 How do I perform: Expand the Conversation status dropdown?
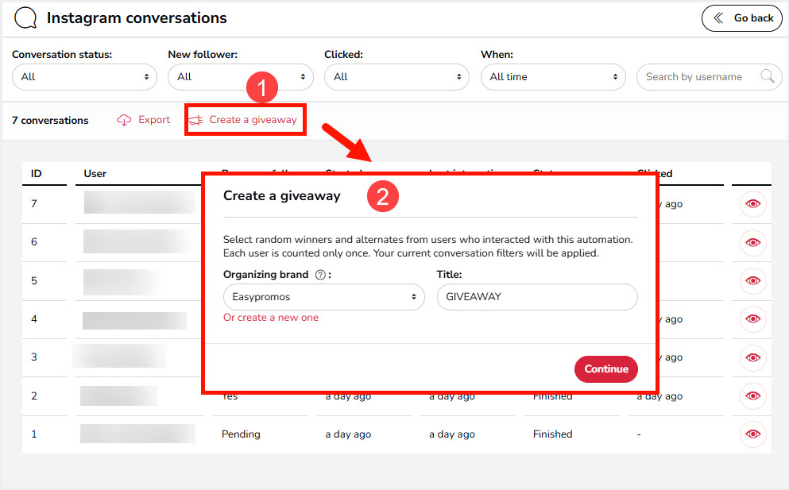[84, 77]
